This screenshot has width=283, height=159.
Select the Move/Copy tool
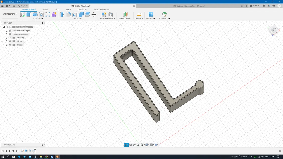click(94, 15)
